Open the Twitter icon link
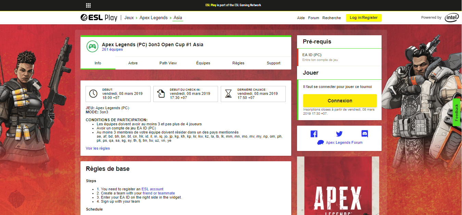Image resolution: width=462 pixels, height=215 pixels. [339, 134]
